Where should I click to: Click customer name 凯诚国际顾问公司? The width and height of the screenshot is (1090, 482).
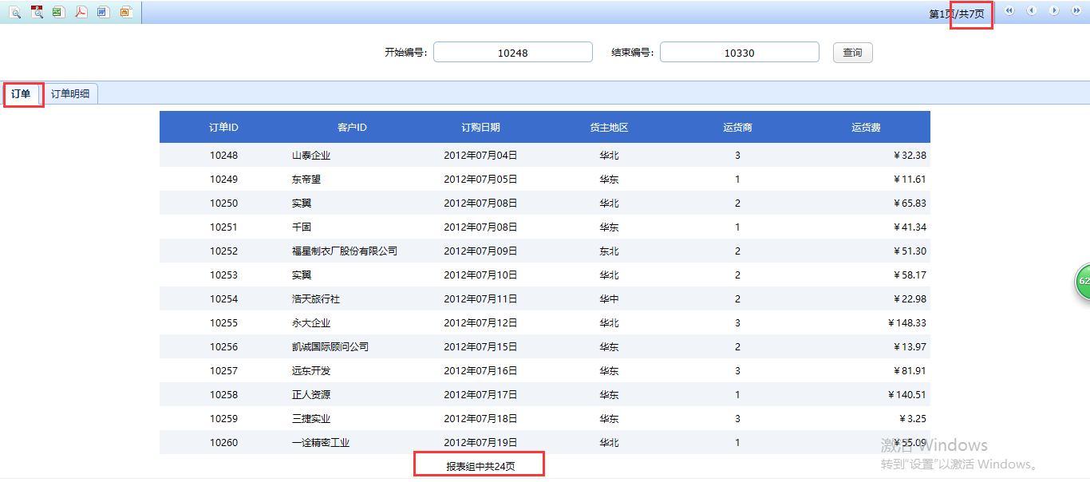(330, 347)
